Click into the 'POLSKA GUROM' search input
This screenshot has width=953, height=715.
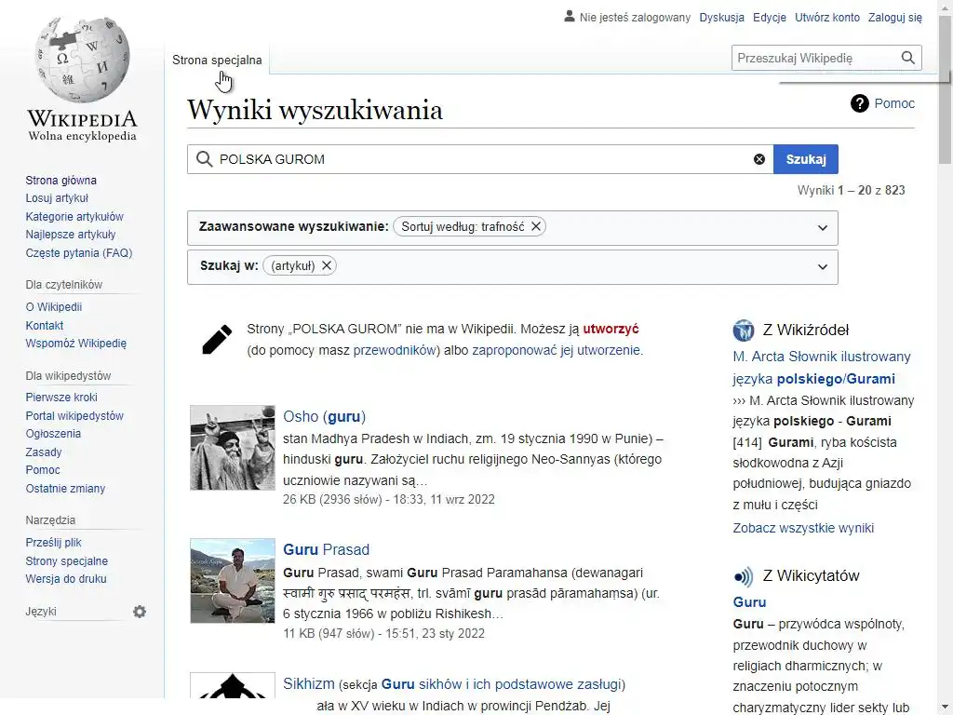tap(480, 159)
